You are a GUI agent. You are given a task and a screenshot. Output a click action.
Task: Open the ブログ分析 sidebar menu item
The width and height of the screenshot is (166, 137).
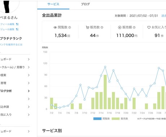tap(6, 91)
